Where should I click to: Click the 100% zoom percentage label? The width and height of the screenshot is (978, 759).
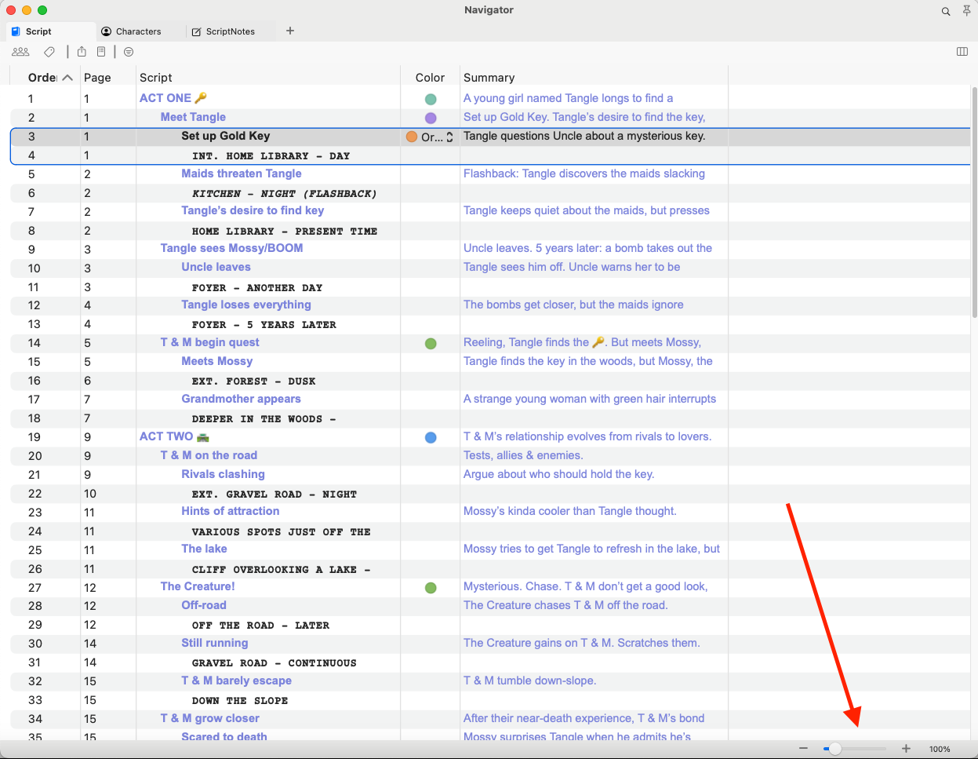(x=940, y=750)
